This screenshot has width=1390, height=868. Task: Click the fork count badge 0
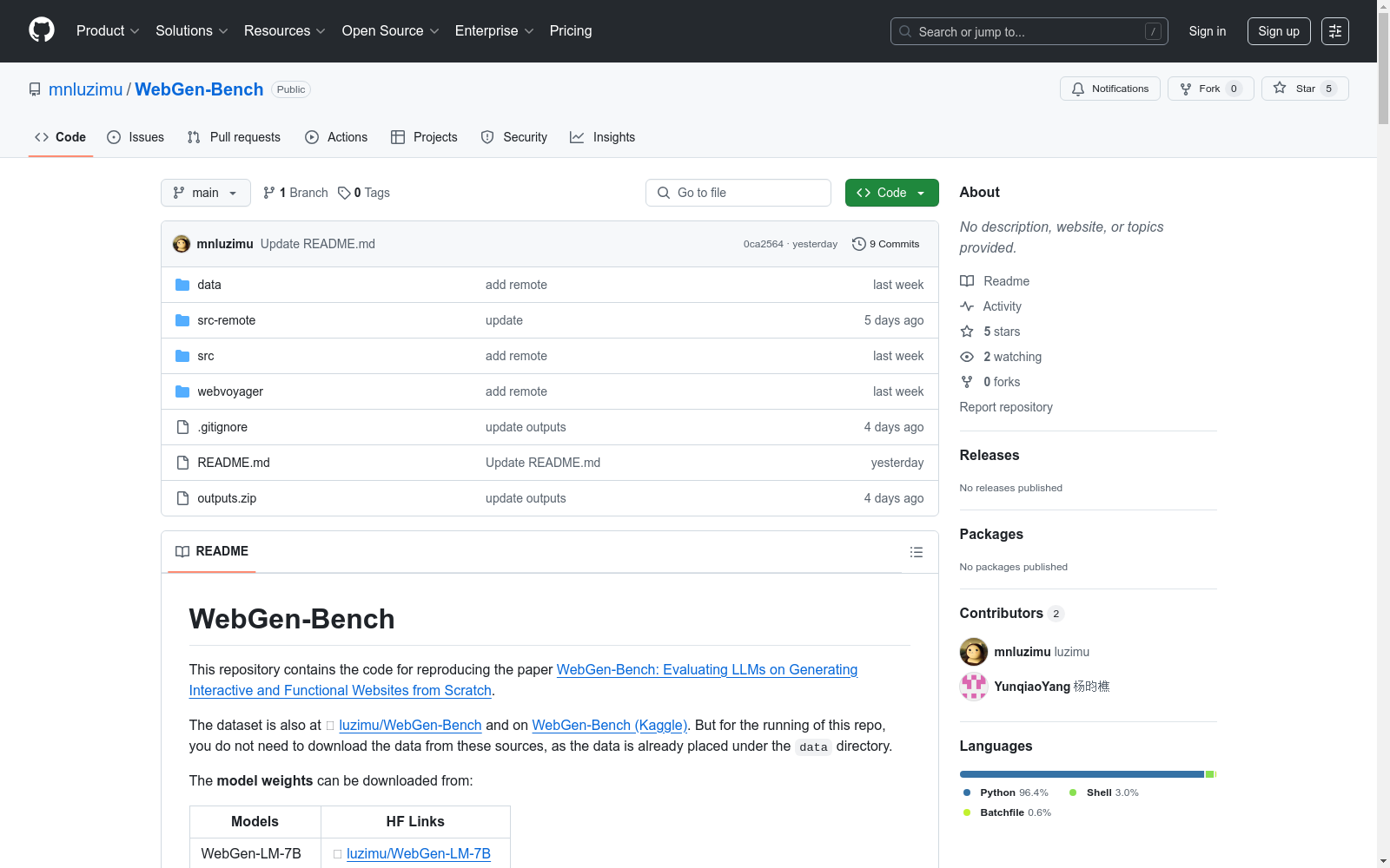coord(1234,89)
